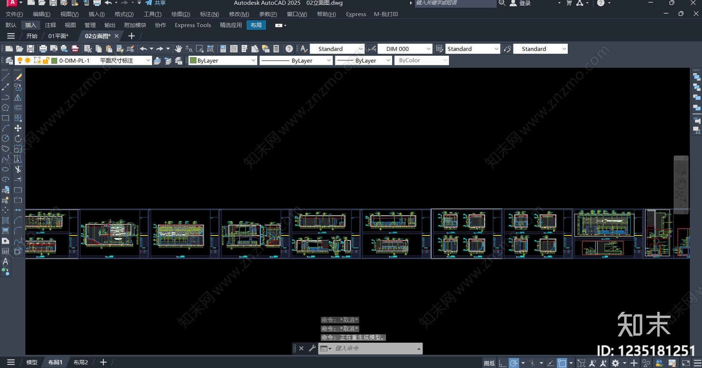Select the Rotate tool
The image size is (702, 368).
pos(18,139)
